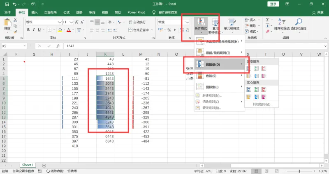Open Top/Bottom Rules (最前/最后规则) submenu
Viewport: 329px width, 174px height.
click(220, 53)
